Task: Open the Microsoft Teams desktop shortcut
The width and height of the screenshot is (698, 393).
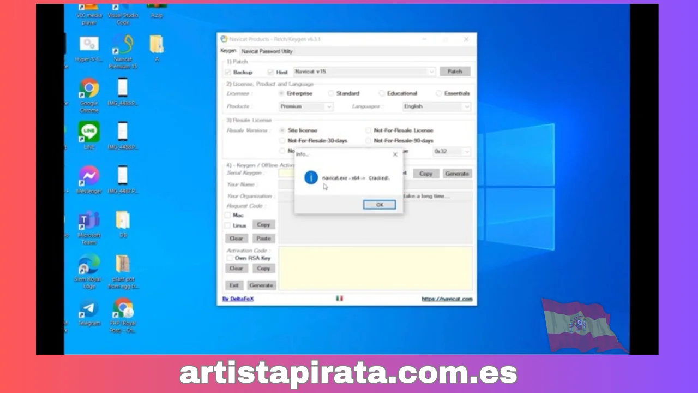Action: click(89, 228)
